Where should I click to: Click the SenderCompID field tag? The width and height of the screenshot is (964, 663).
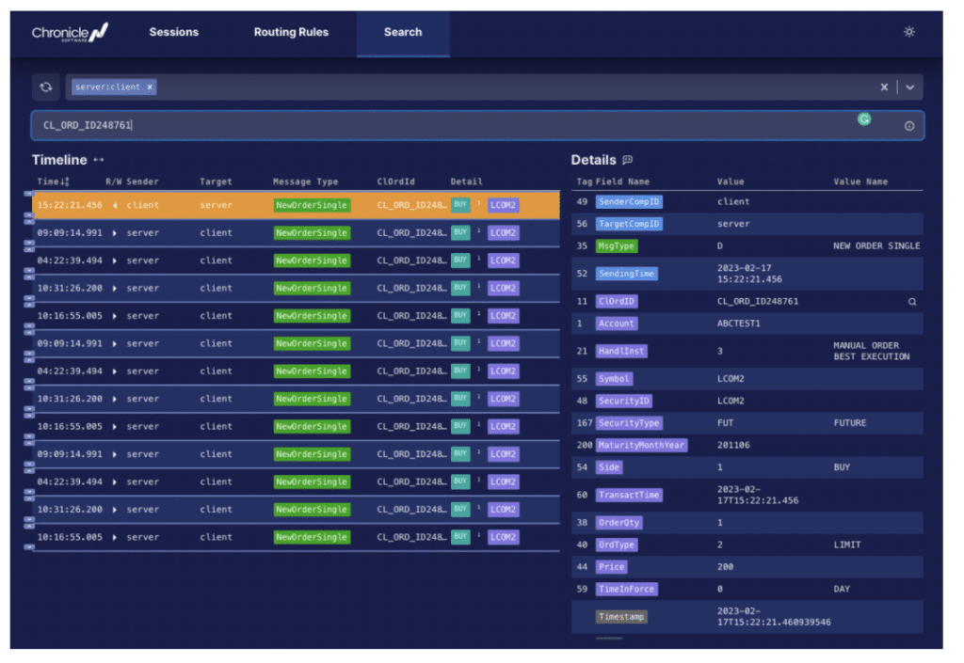pyautogui.click(x=628, y=201)
